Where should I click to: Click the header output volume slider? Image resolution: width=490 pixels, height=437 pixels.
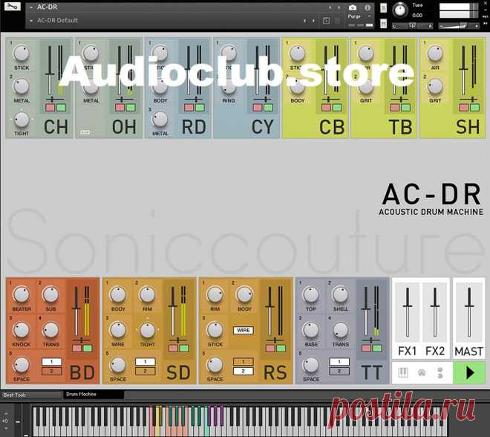pos(459,26)
